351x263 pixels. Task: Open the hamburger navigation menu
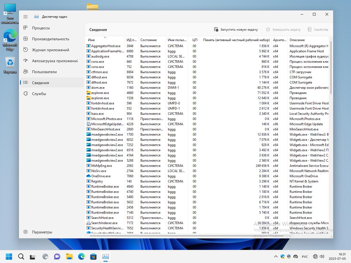[26, 17]
